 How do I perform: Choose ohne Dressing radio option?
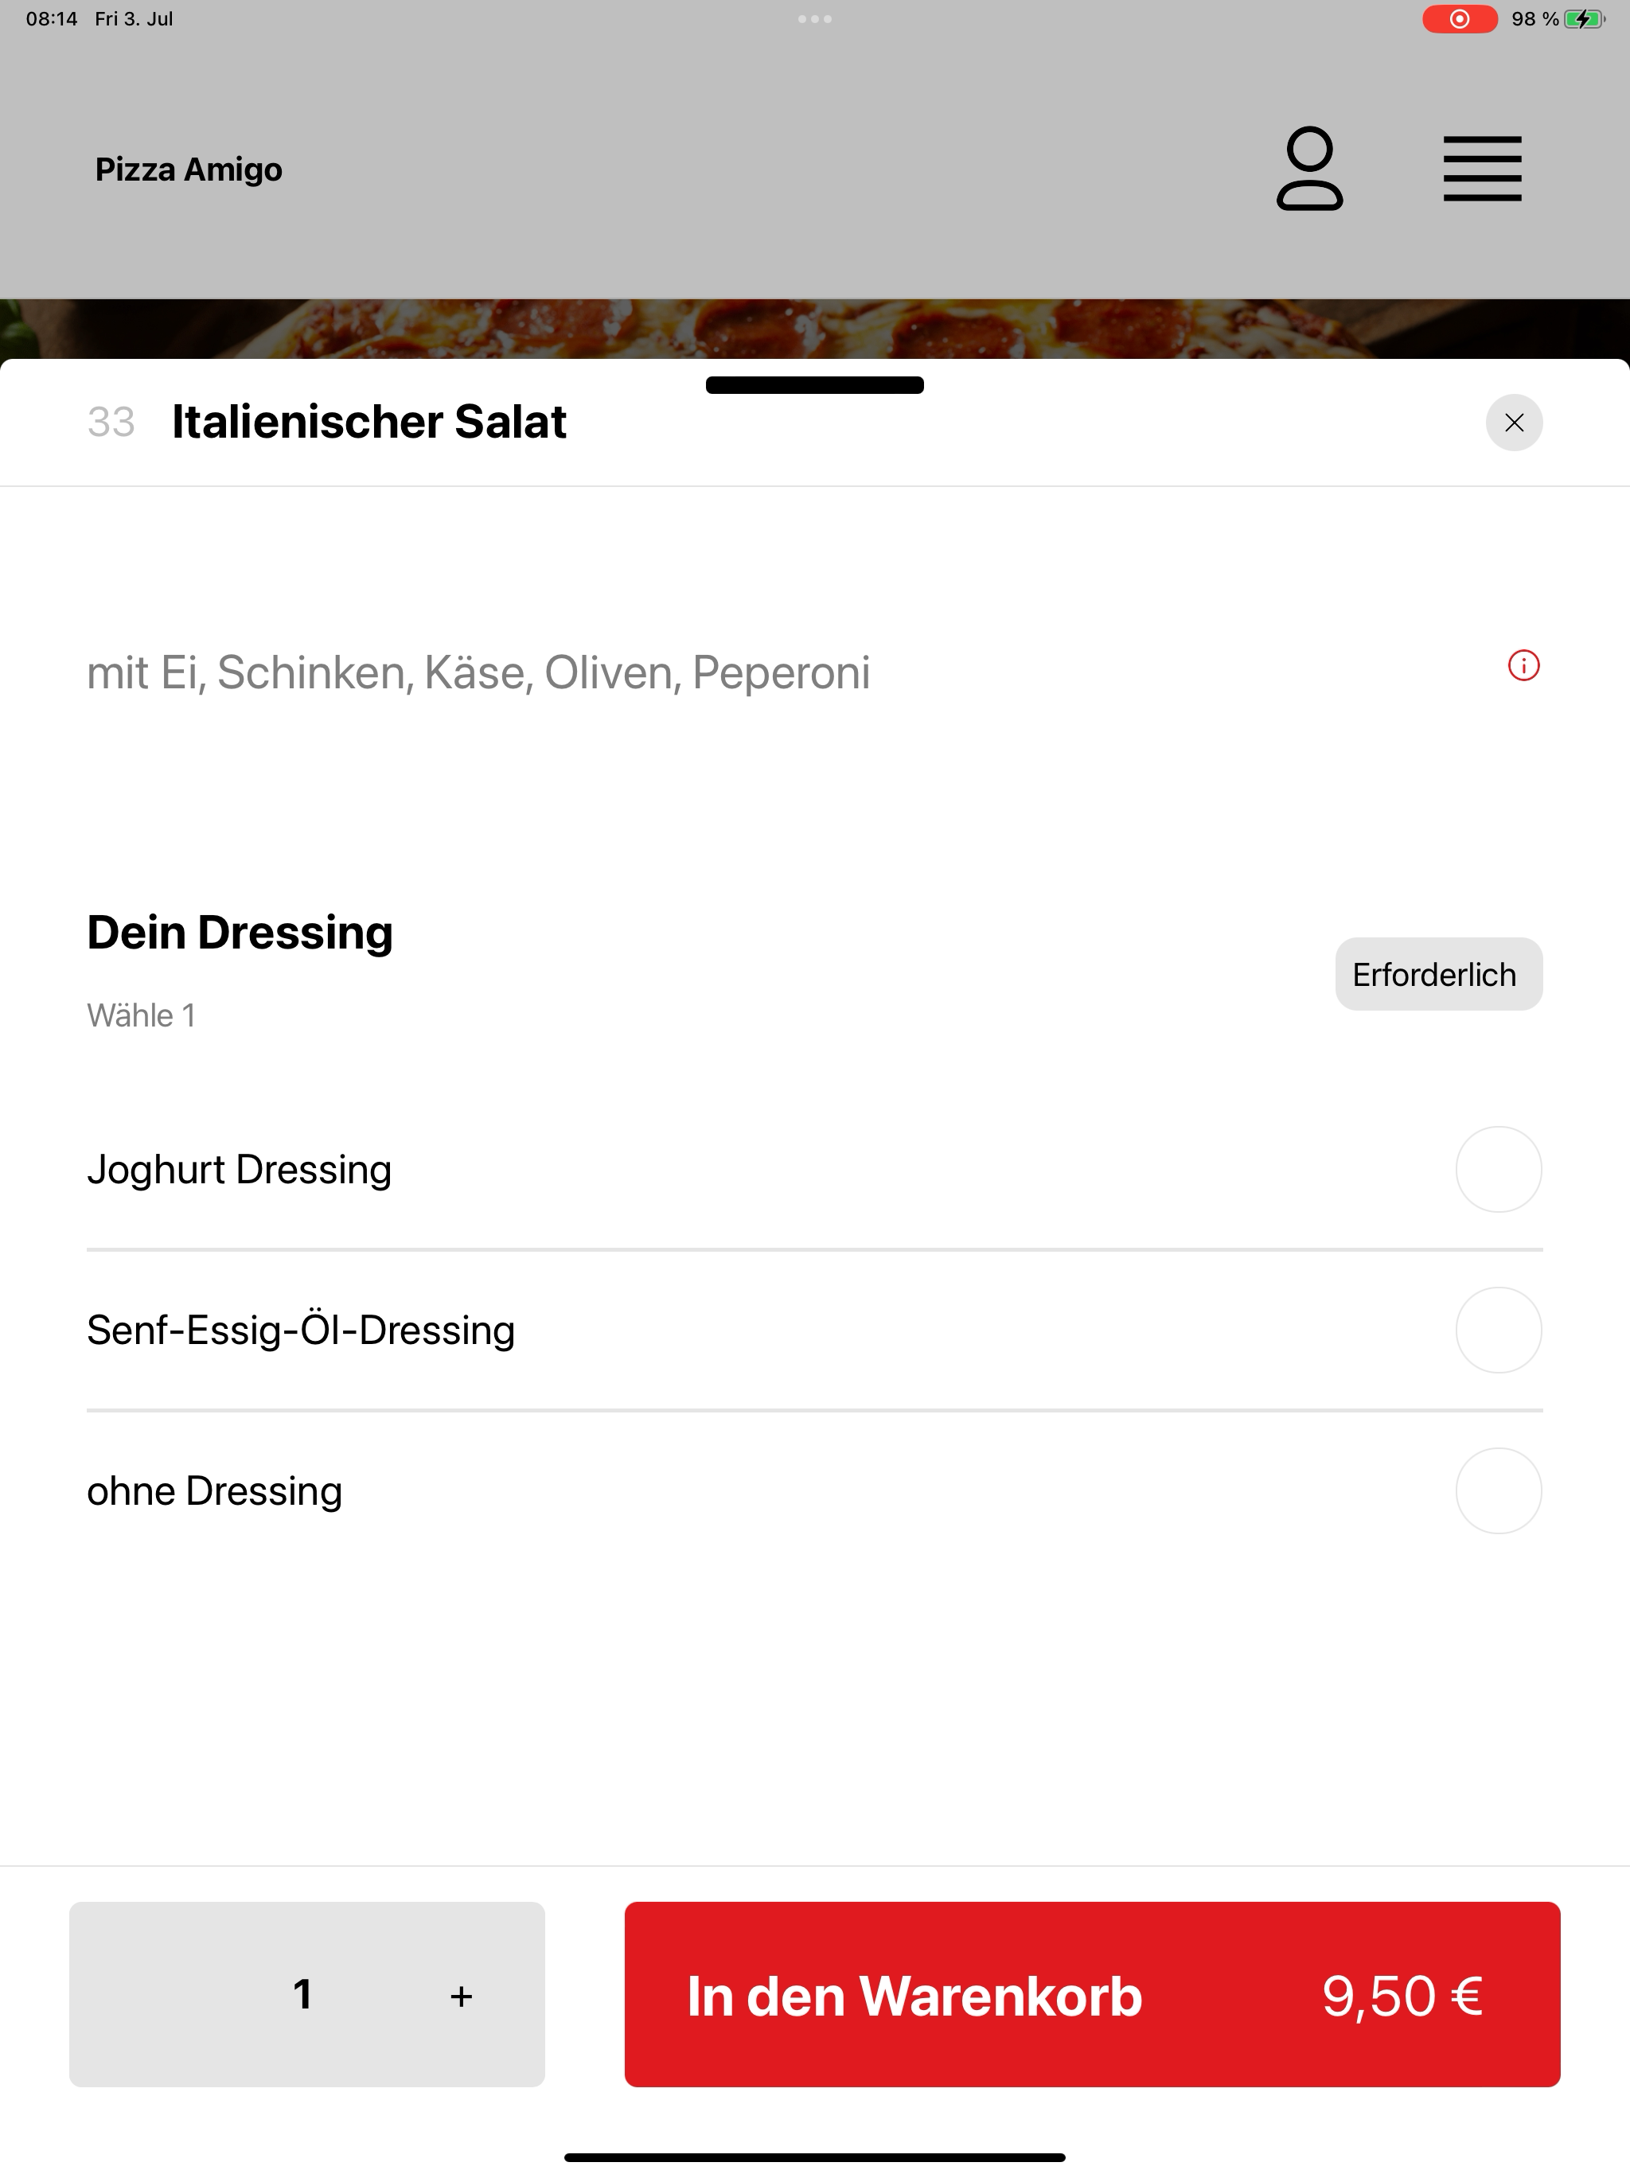1498,1491
